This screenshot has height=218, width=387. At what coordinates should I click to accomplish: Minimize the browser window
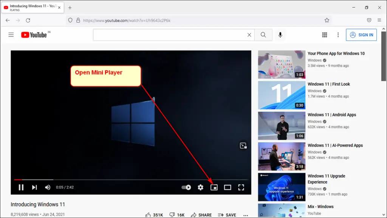(354, 8)
